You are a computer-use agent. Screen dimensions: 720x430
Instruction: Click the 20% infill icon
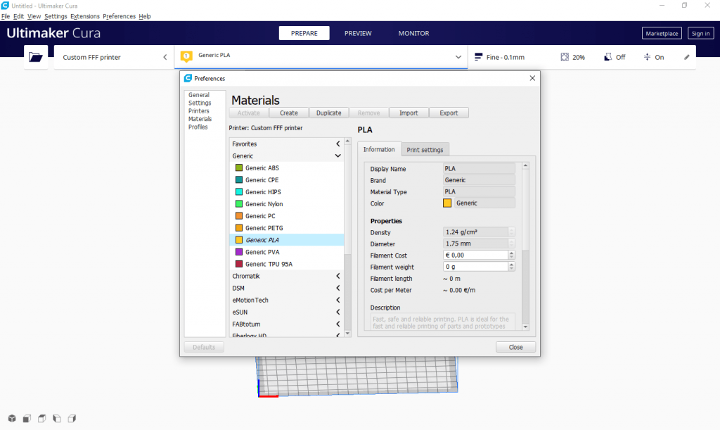565,57
